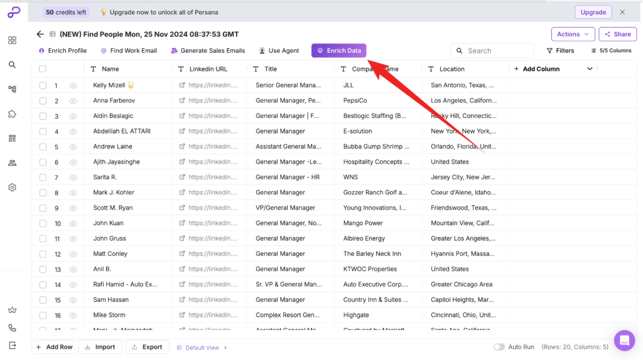Click the Enrich Data button
This screenshot has height=360, width=643.
tap(338, 51)
